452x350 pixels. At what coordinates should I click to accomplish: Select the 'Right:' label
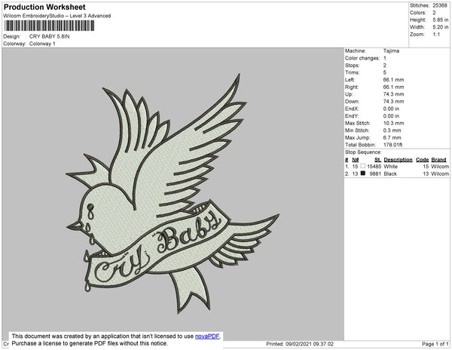352,87
